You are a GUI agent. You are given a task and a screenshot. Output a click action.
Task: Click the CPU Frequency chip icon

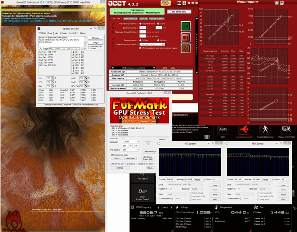coord(132,207)
